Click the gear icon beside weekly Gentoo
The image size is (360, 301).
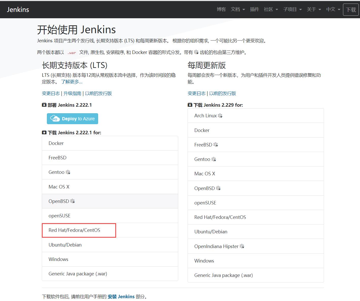coord(214,159)
